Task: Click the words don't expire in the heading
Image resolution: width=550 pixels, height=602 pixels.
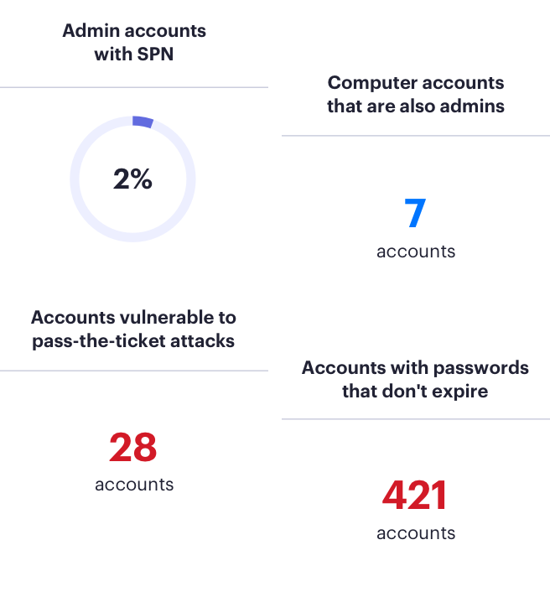Action: [434, 392]
